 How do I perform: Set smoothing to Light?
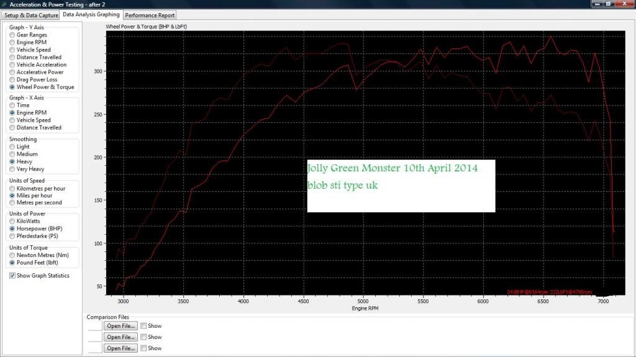(12, 147)
